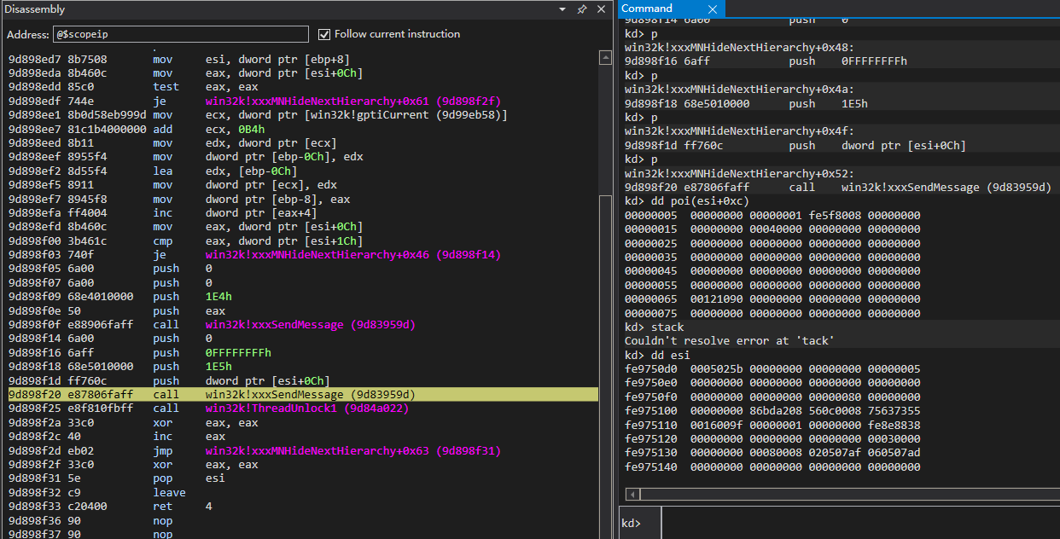Click the 'jmp' line at 9d898f2d
The width and height of the screenshot is (1060, 539).
click(303, 450)
